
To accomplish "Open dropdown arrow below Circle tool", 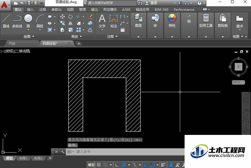I will point(28,30).
